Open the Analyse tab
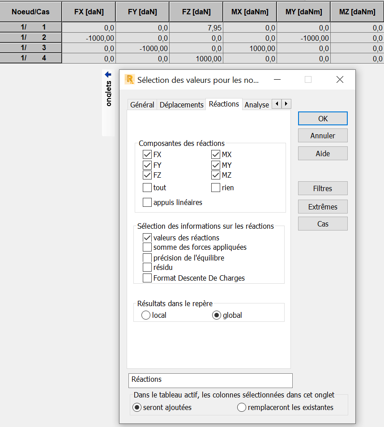The width and height of the screenshot is (384, 427). point(256,105)
